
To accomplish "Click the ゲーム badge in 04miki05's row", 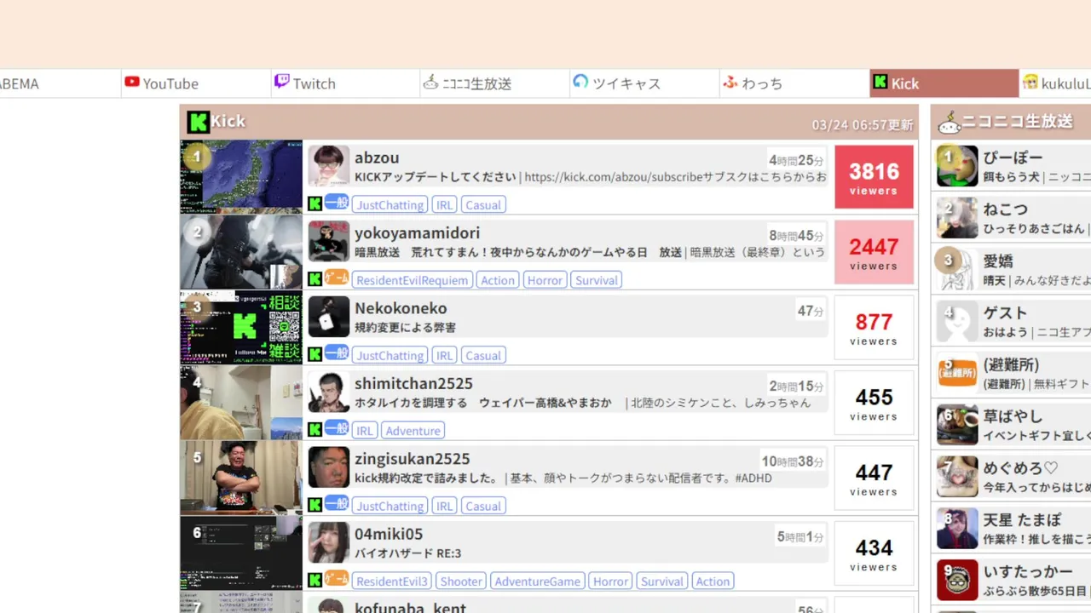I will pyautogui.click(x=337, y=580).
